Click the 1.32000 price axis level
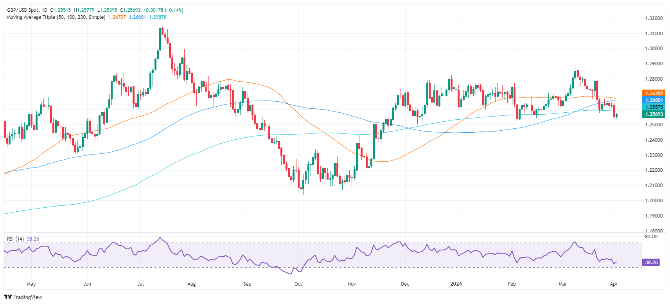Image resolution: width=670 pixels, height=304 pixels. click(654, 18)
